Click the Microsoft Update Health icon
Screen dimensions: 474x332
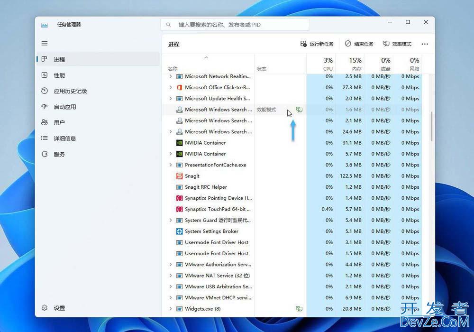coord(179,99)
